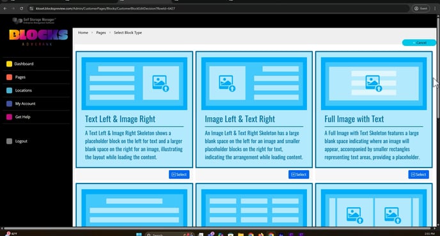
Task: Open the Guest profile button
Action: (421, 8)
